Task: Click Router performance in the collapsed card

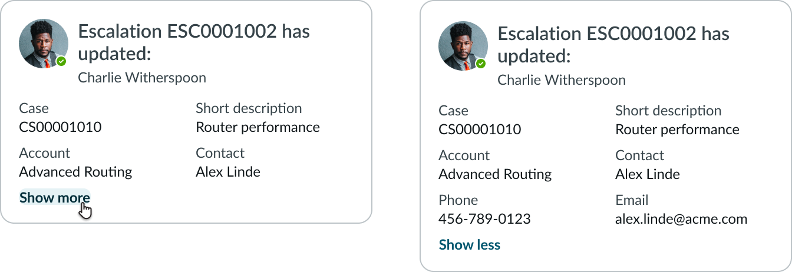Action: coord(258,127)
